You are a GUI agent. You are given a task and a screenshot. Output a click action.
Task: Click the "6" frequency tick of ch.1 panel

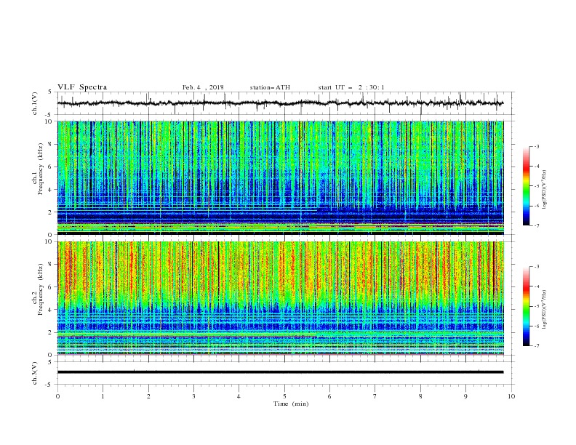tap(51, 167)
